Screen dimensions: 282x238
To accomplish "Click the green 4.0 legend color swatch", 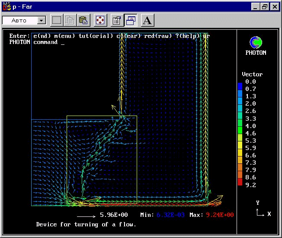I will (x=240, y=126).
